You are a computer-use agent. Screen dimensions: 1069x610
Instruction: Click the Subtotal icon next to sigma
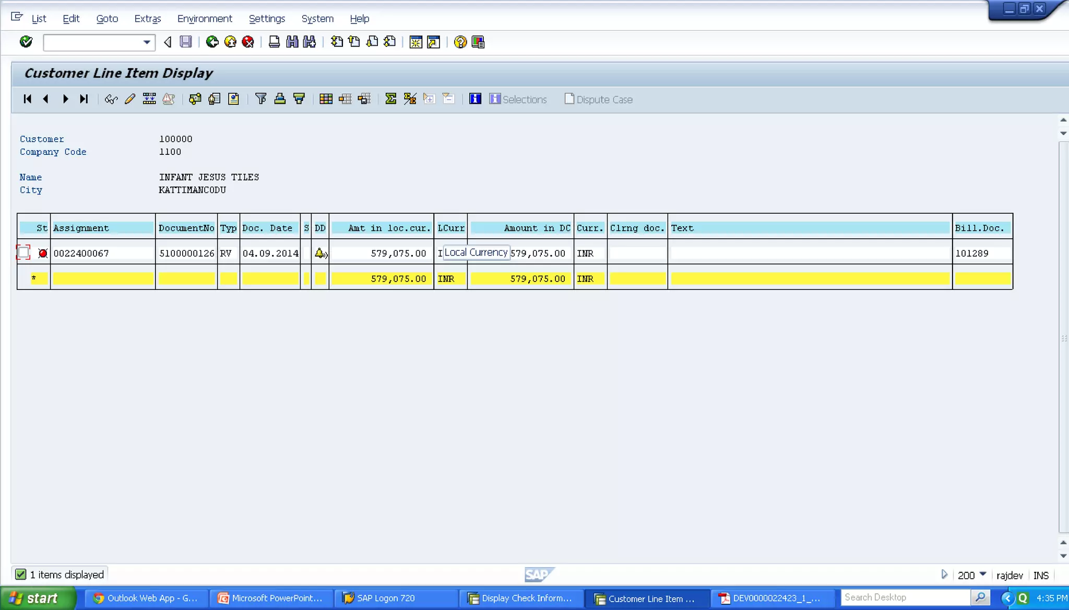pos(410,99)
